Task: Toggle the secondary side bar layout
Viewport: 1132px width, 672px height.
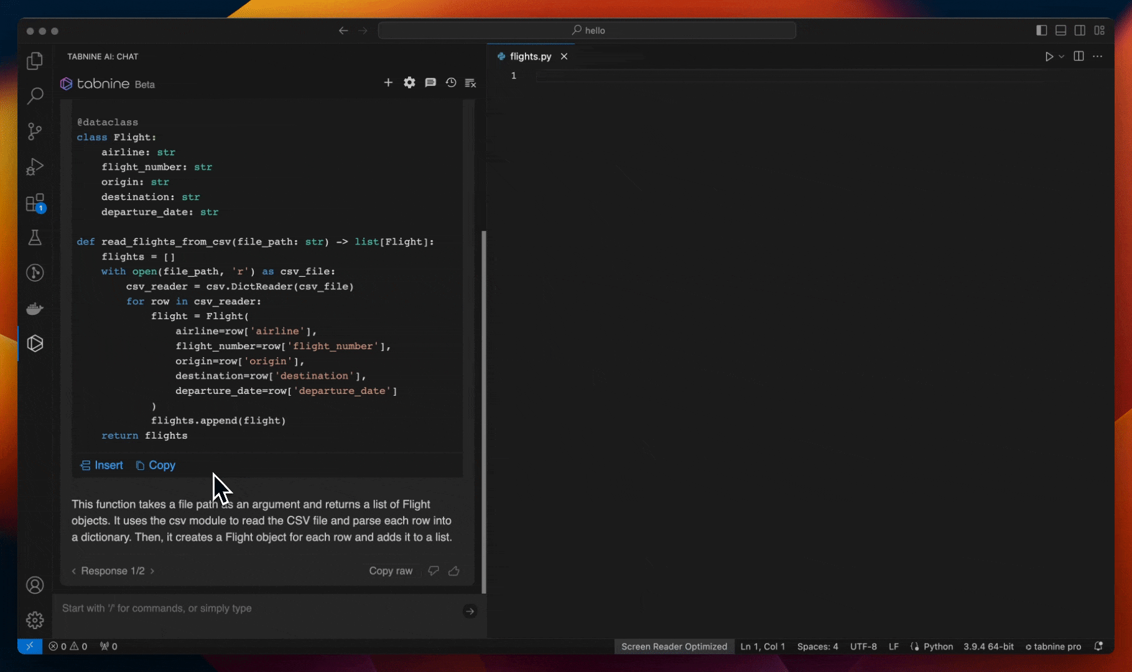Action: pos(1080,30)
